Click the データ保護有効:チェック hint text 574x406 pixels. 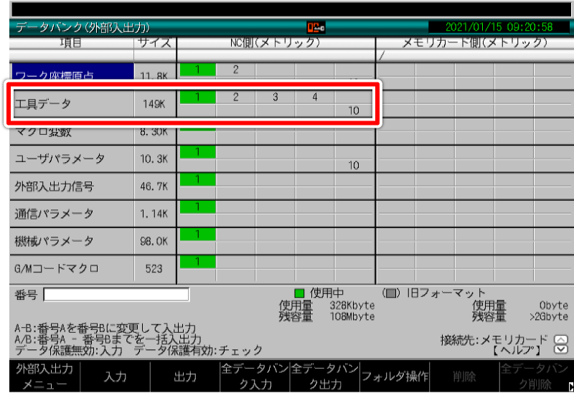click(198, 350)
